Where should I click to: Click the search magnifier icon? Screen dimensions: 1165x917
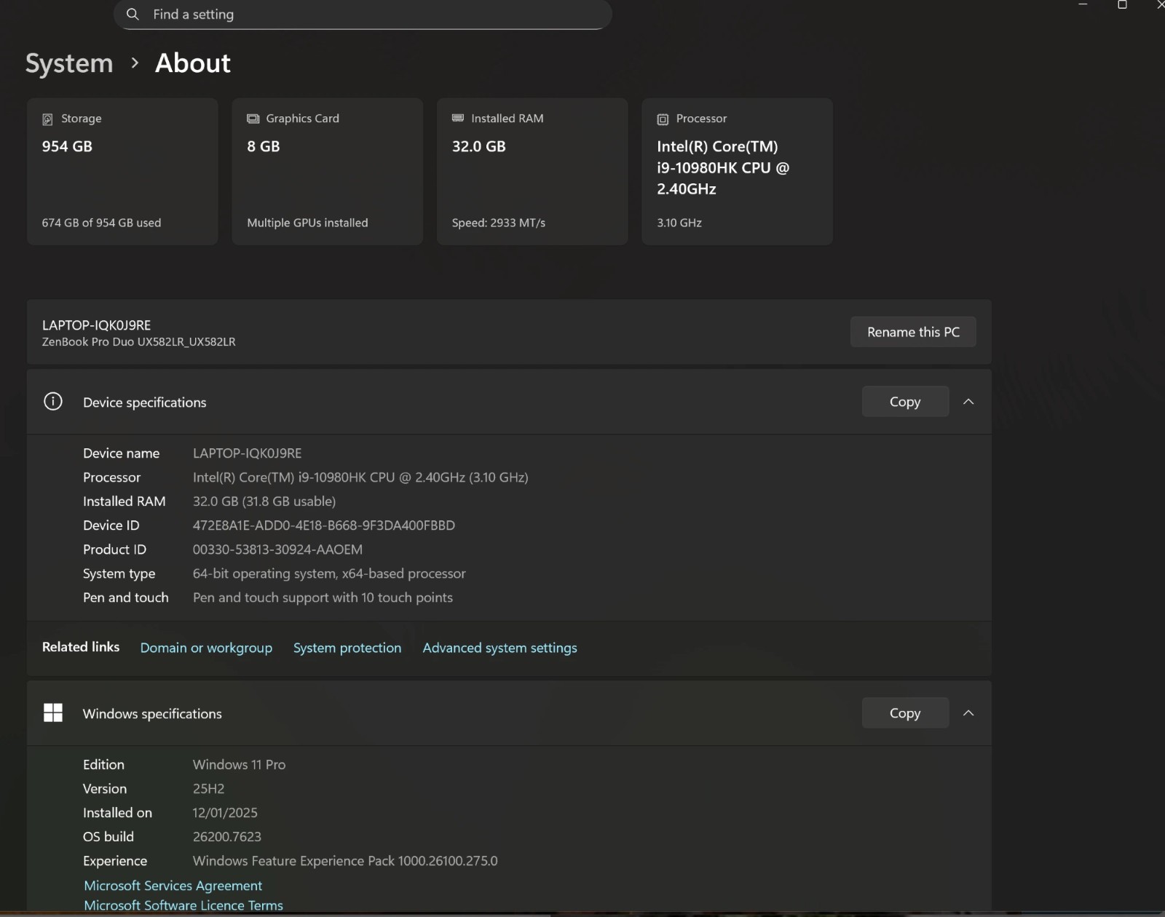(x=133, y=15)
